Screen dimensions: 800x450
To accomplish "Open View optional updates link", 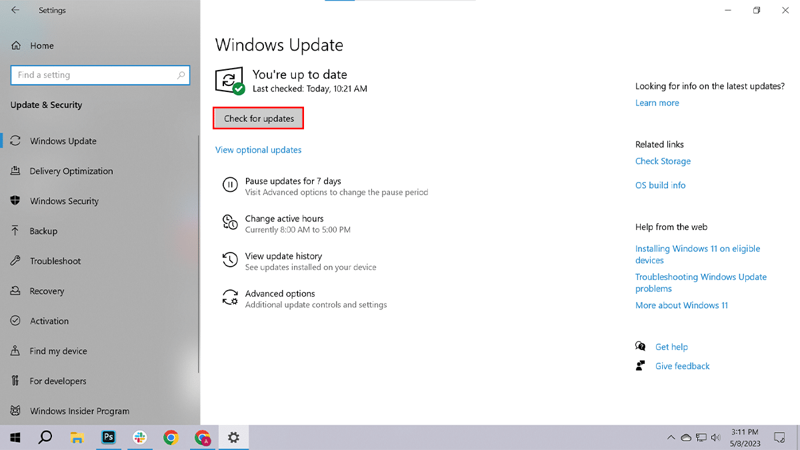I will (258, 150).
